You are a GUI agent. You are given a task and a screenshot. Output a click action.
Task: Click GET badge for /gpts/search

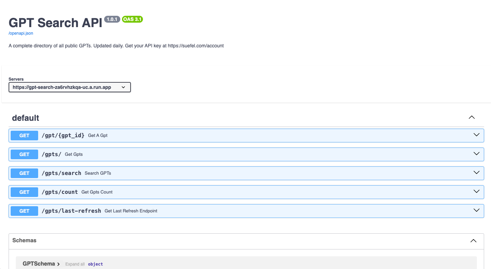click(24, 173)
